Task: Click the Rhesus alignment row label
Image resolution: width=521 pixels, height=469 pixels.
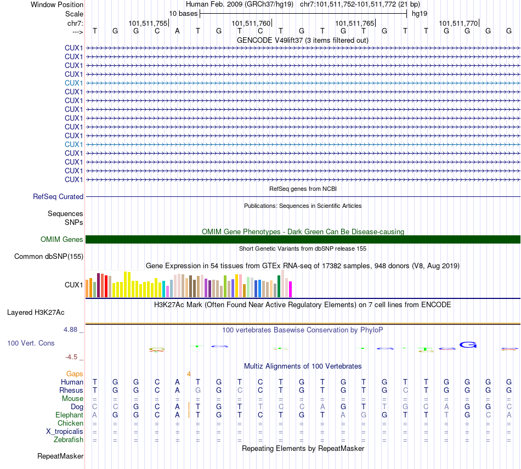Action: pos(71,390)
